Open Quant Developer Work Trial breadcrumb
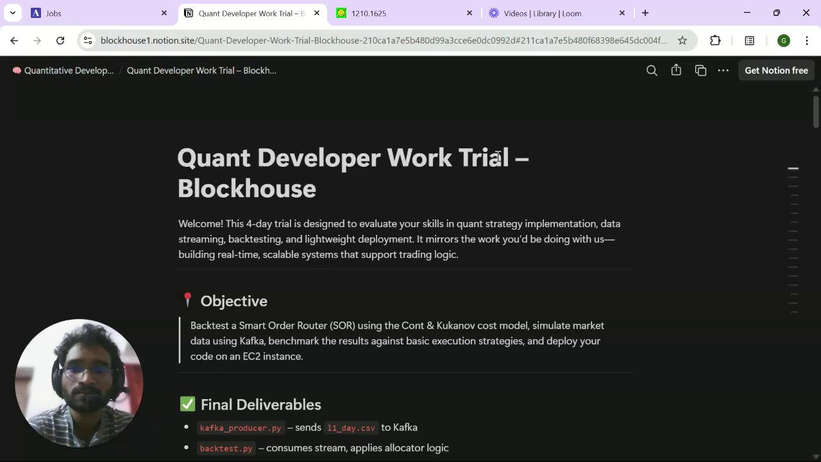 pos(201,71)
